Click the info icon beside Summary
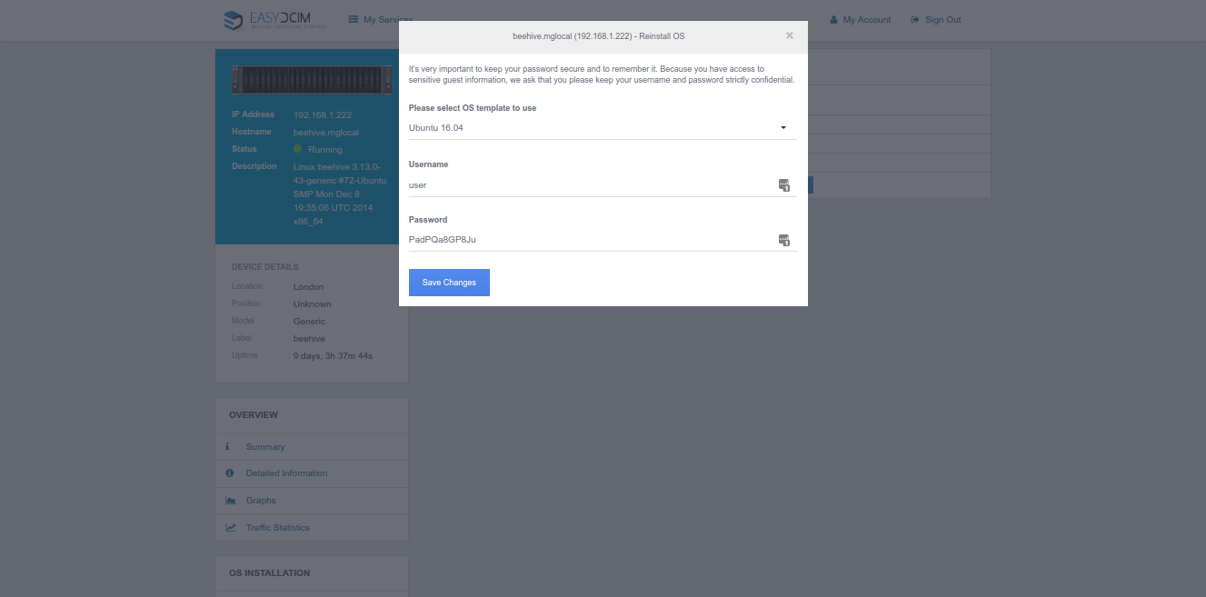Image resolution: width=1206 pixels, height=597 pixels. pyautogui.click(x=228, y=447)
